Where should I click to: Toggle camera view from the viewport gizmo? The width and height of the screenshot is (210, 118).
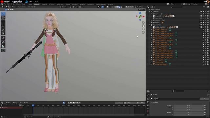[143, 29]
